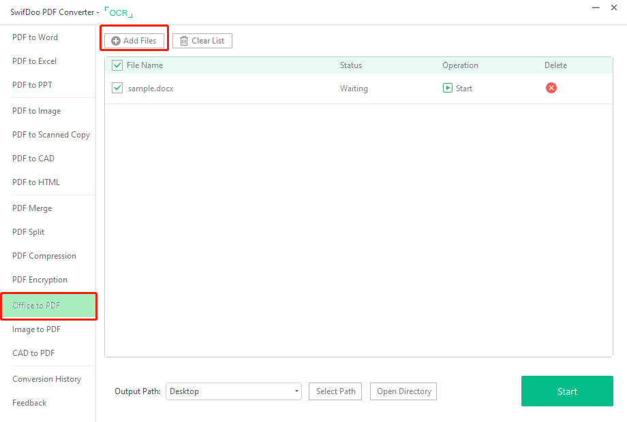Select PDF to PPT in sidebar
The width and height of the screenshot is (627, 422).
[x=32, y=84]
